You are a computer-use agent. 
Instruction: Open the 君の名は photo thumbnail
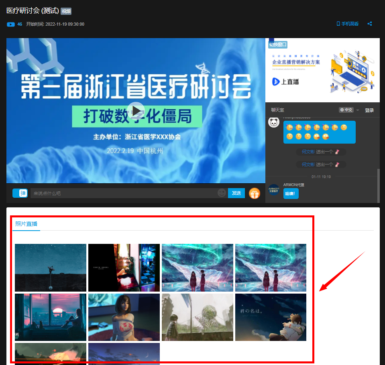pyautogui.click(x=271, y=317)
